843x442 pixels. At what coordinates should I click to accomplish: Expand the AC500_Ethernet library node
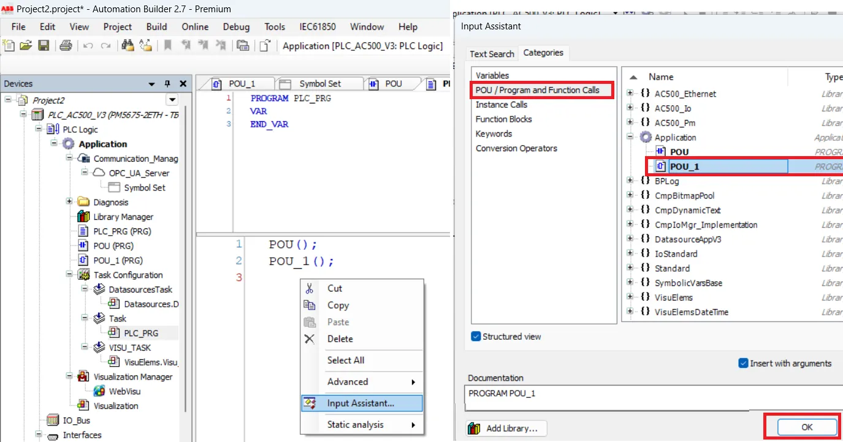coord(630,94)
